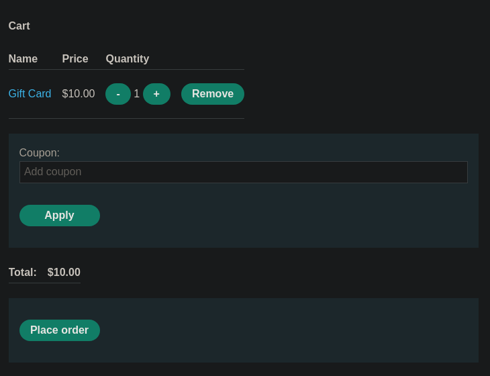
Task: Focus the Add coupon input field
Action: click(244, 172)
